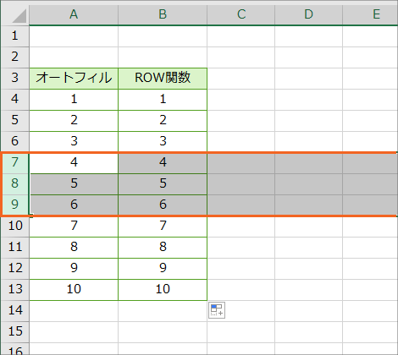Select row 13 header

(15, 290)
